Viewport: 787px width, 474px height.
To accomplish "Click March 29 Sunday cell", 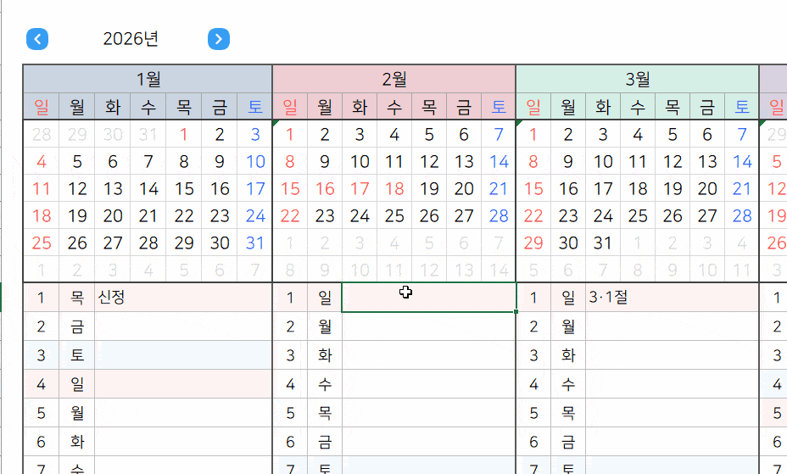I will click(x=533, y=243).
